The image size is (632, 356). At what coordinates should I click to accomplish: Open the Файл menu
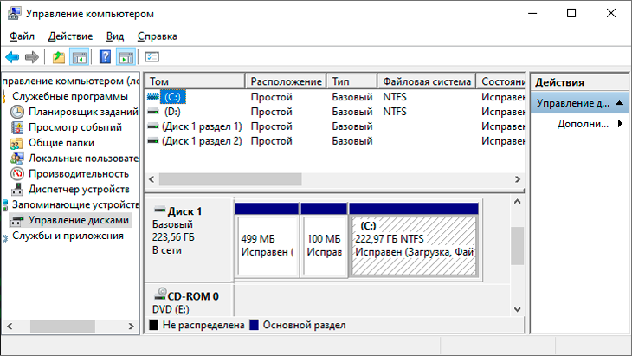coord(22,36)
